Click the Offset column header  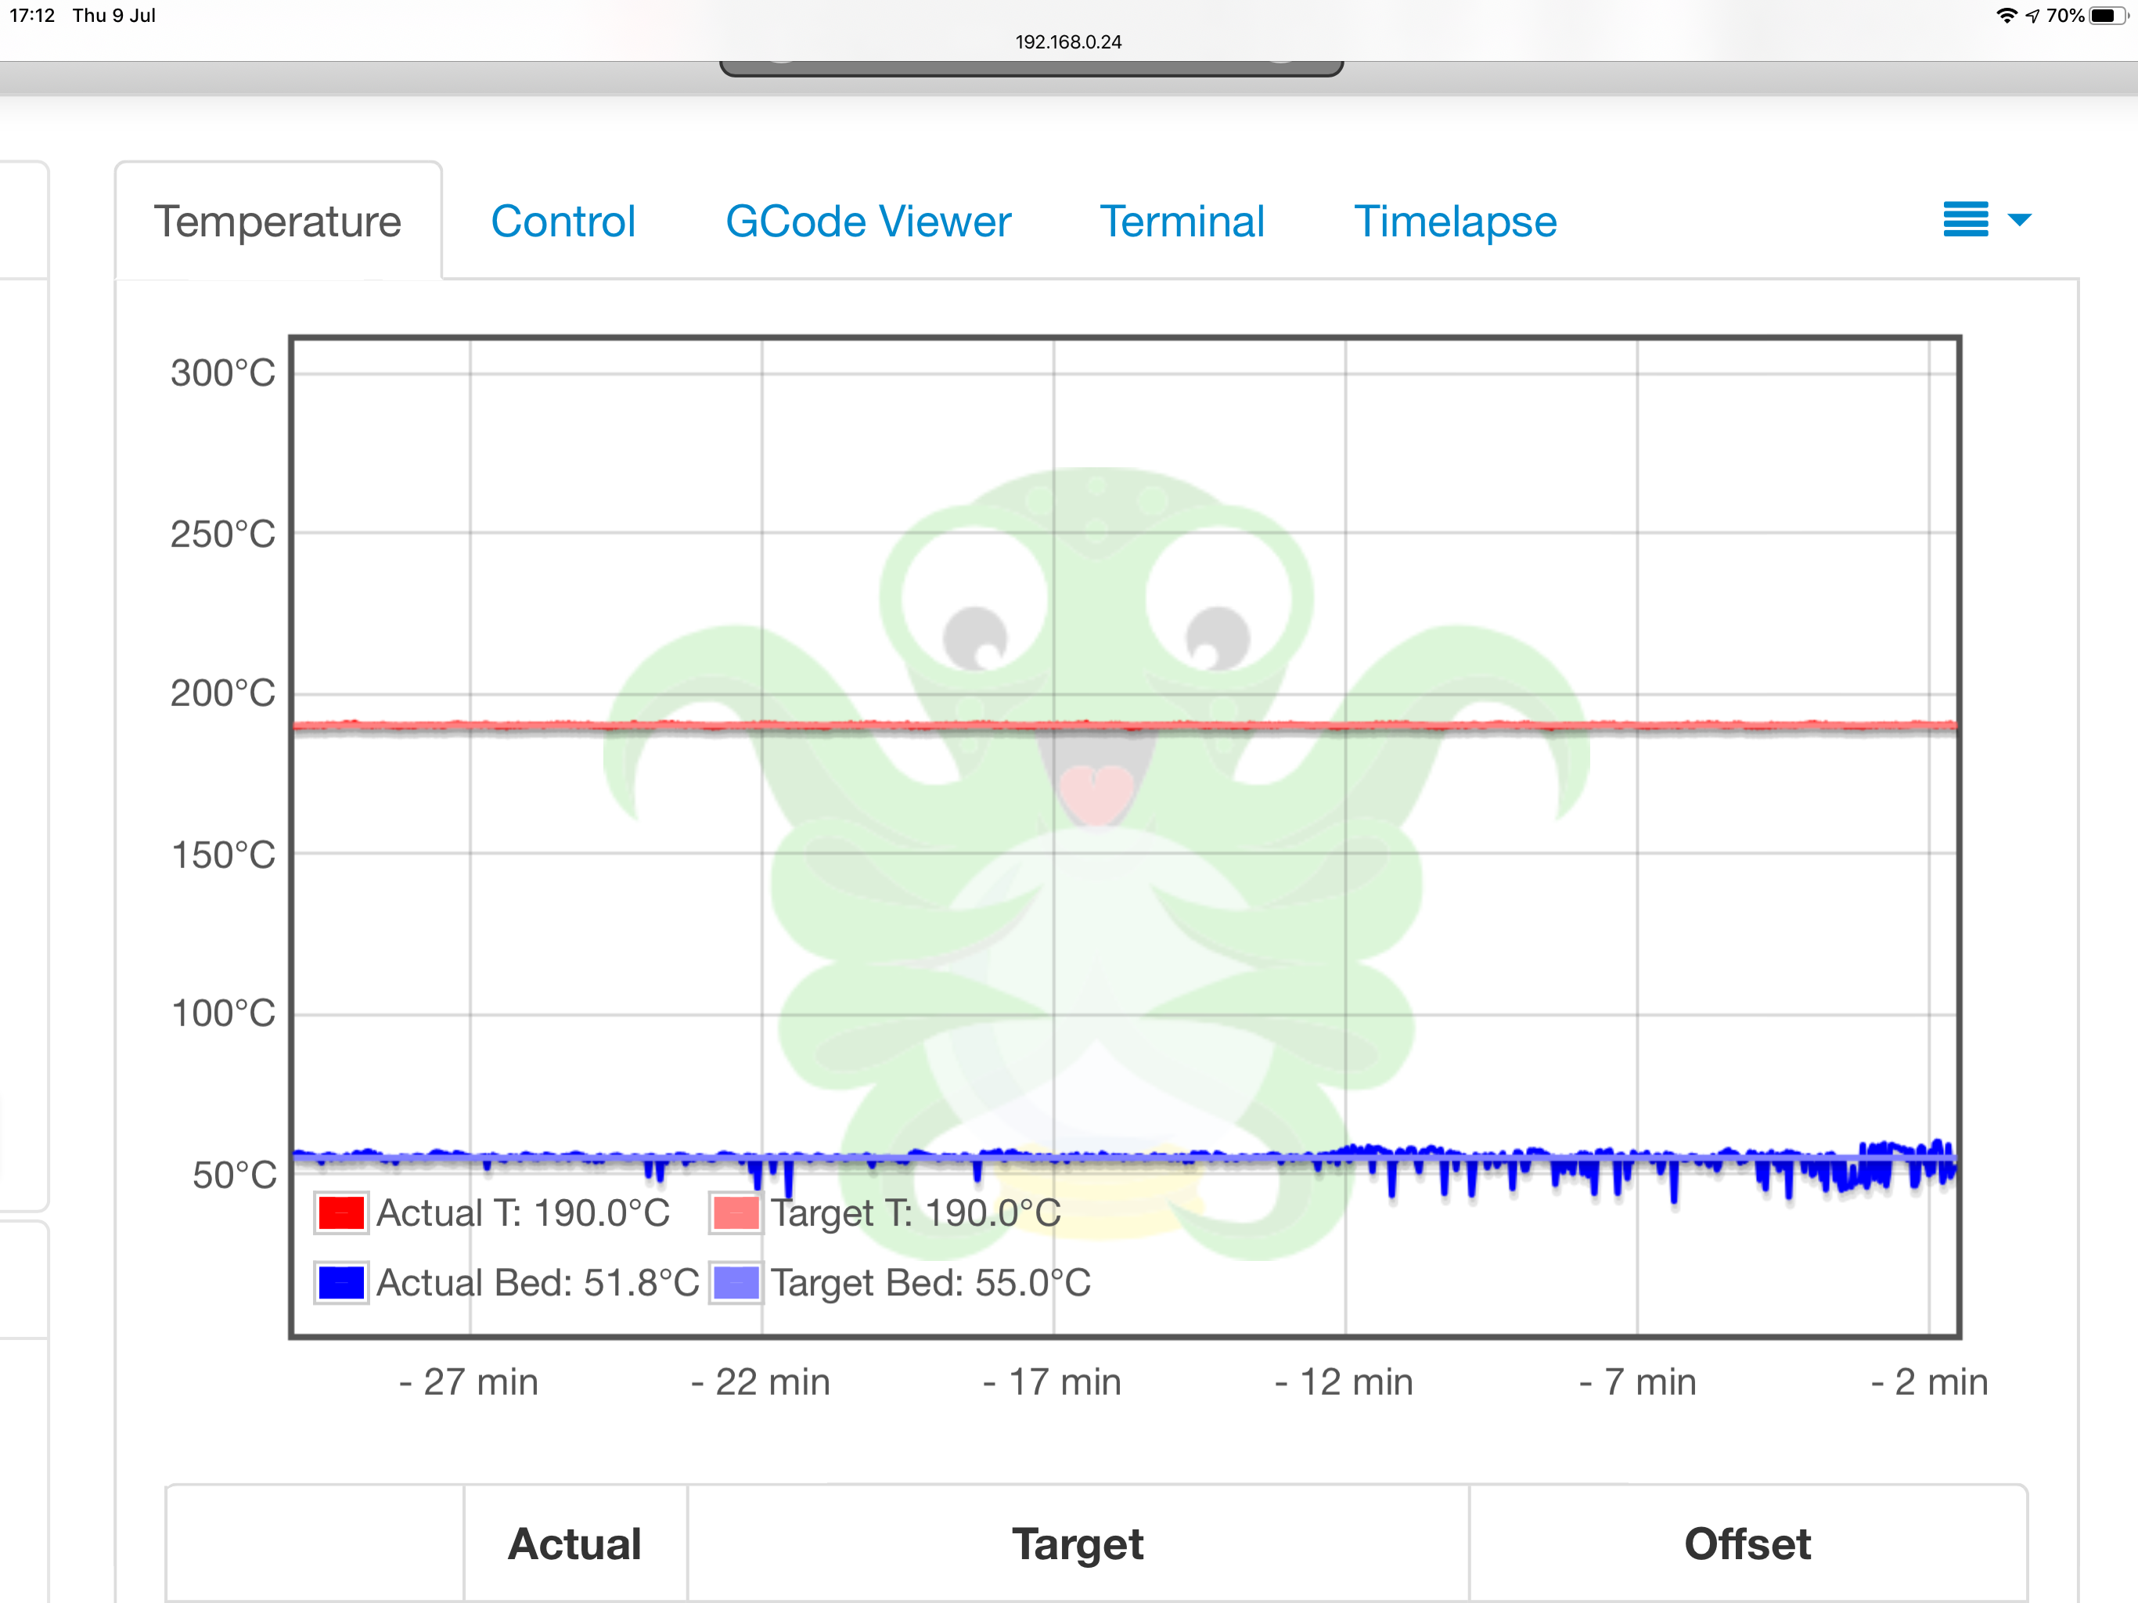point(1747,1543)
